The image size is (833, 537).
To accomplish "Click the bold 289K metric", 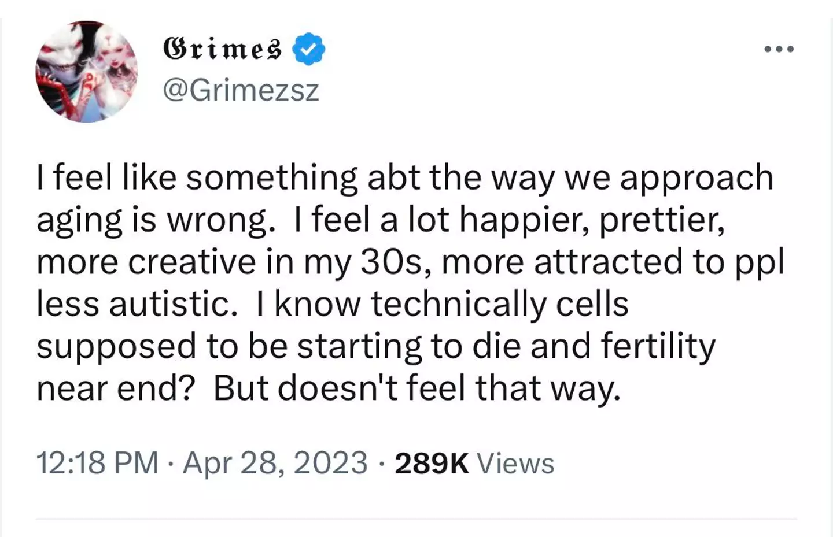I will (x=430, y=462).
